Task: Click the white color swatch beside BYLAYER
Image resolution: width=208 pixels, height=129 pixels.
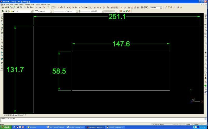Action: tap(36, 11)
